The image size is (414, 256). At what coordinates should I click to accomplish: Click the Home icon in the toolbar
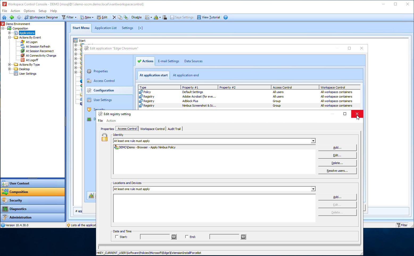click(x=4, y=17)
